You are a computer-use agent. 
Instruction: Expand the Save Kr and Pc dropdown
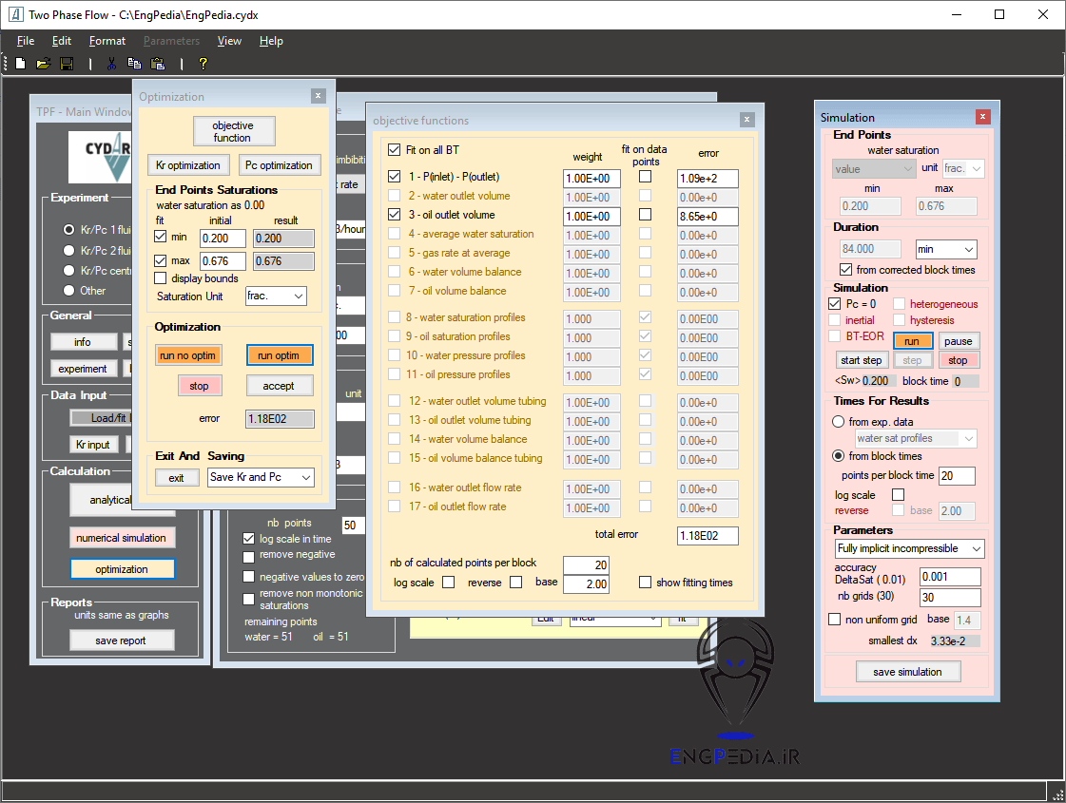(261, 477)
